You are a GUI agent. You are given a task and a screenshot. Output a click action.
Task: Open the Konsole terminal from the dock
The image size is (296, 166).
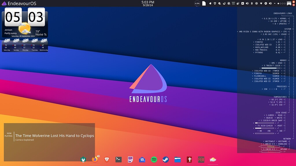(x=119, y=159)
